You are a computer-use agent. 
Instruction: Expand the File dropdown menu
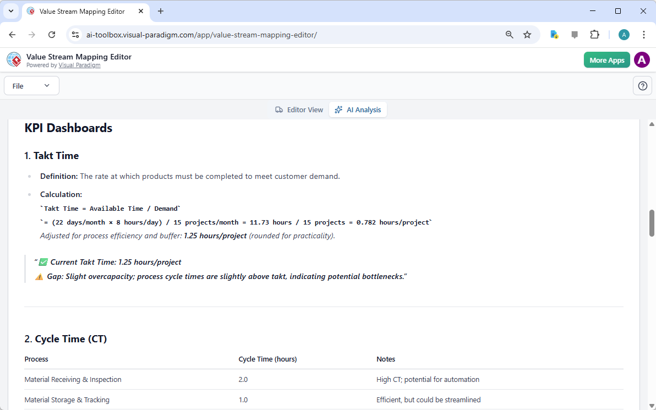31,86
